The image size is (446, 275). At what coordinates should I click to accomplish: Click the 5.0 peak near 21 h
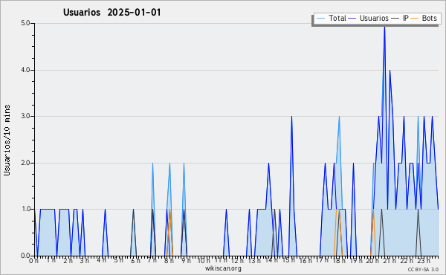point(384,27)
